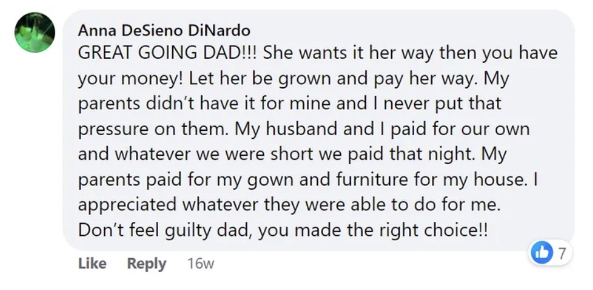
Task: Like Anna's comment
Action: click(92, 264)
